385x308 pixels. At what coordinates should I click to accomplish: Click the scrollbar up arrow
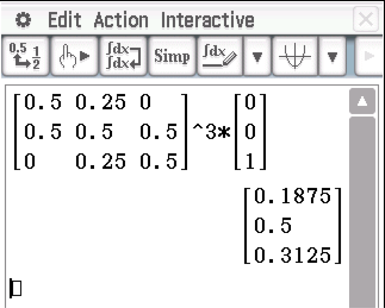coord(362,101)
